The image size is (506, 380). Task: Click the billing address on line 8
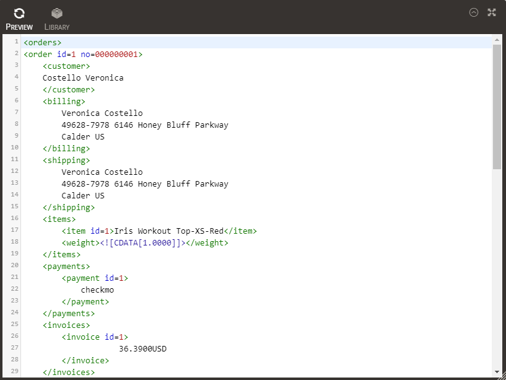point(145,125)
